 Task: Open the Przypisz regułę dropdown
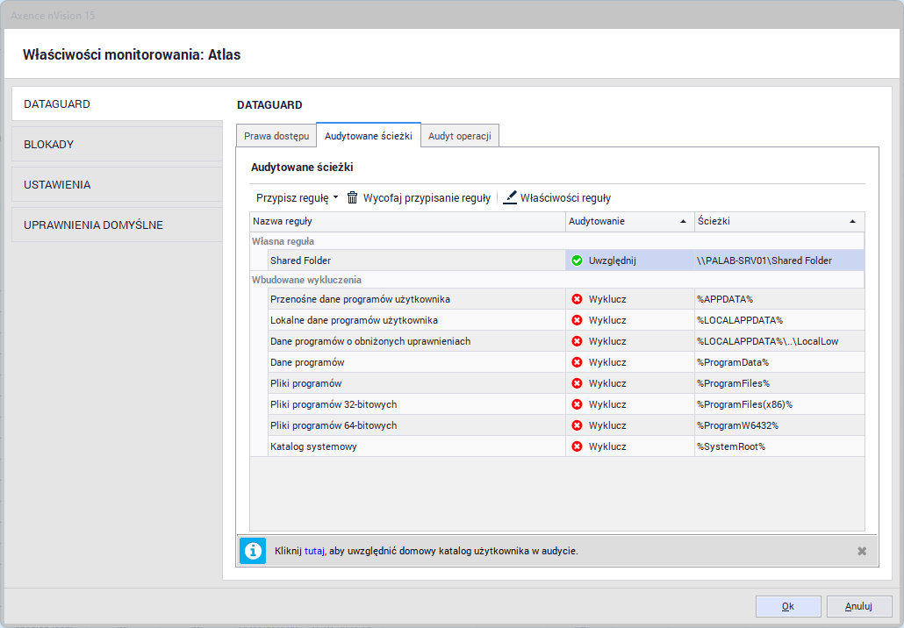(297, 198)
